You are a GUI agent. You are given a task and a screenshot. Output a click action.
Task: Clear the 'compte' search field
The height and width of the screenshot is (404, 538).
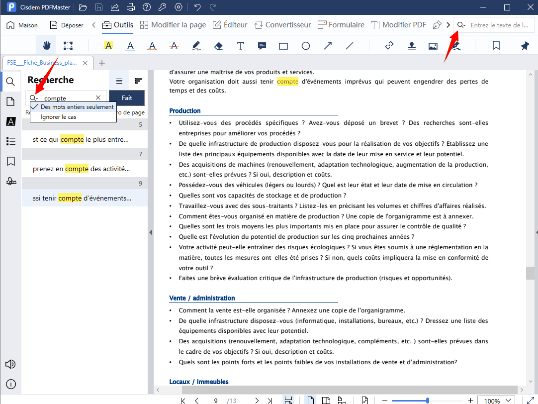pyautogui.click(x=98, y=98)
